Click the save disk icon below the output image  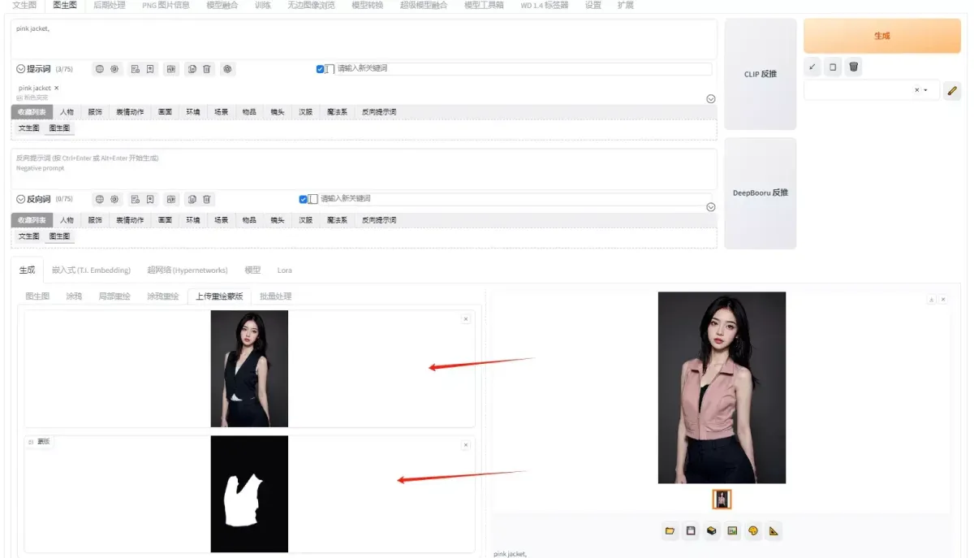point(691,530)
